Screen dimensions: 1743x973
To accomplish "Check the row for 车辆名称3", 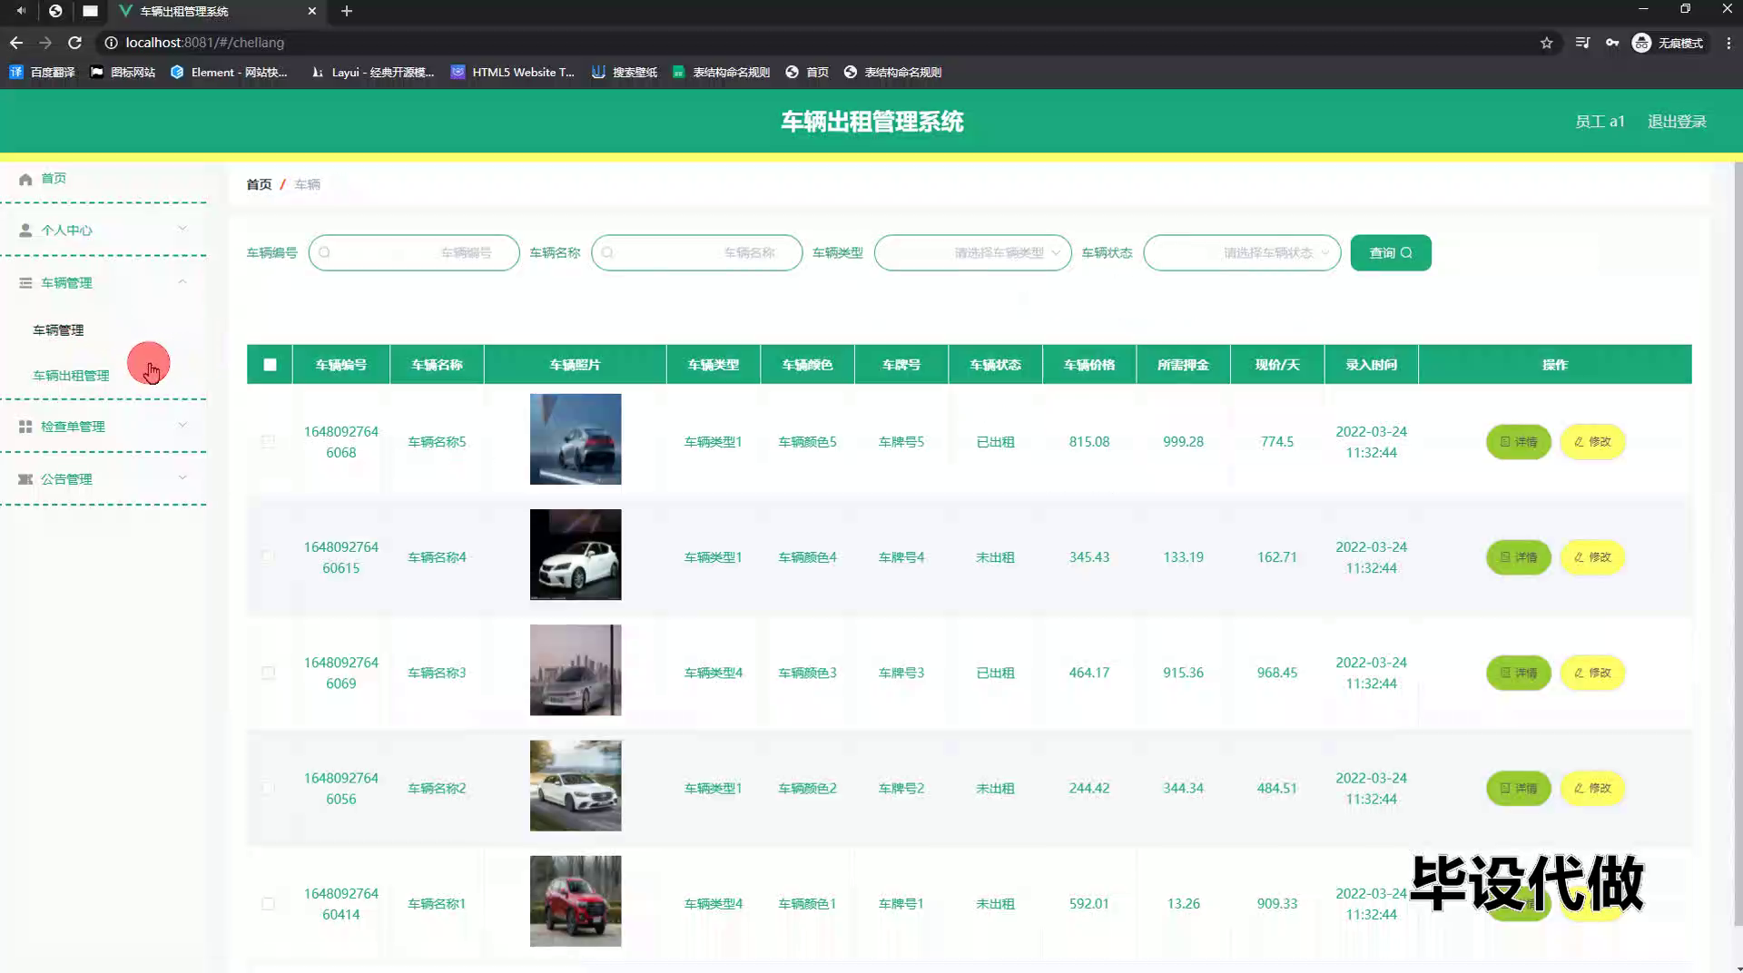I will pos(268,673).
